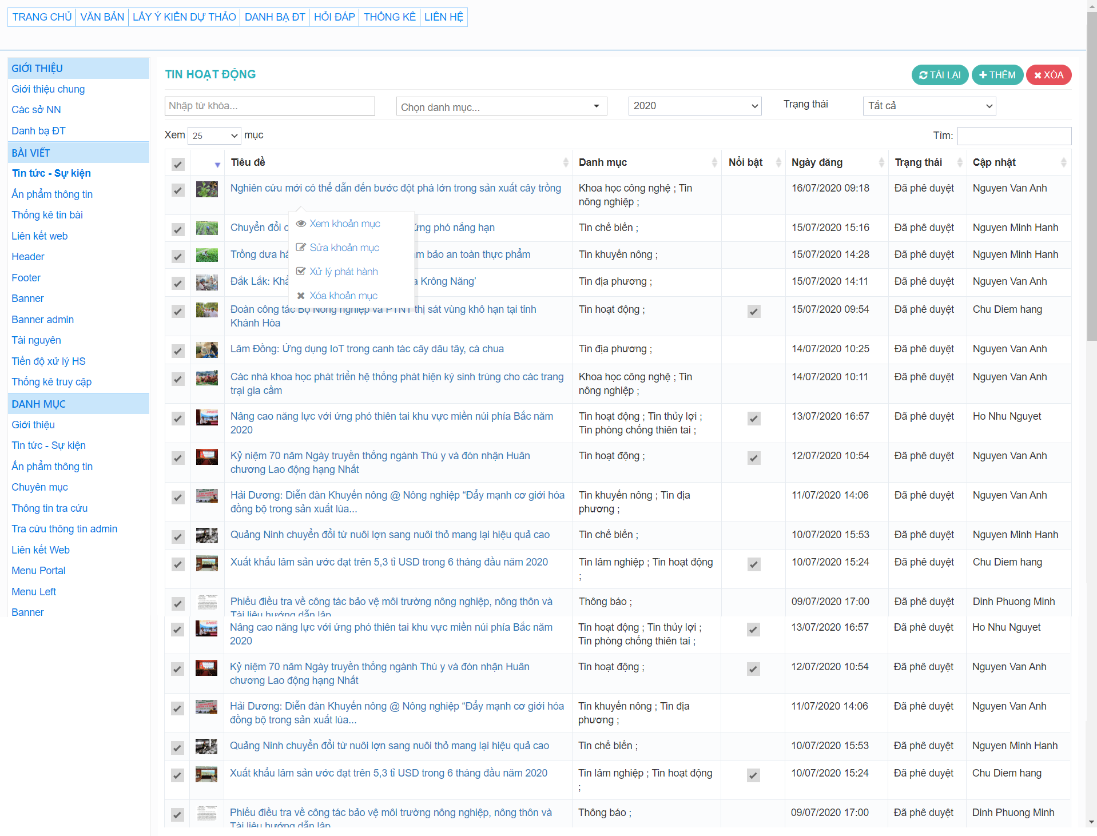Click the sort arrows on Danh mục column
Viewport: 1097px width, 836px height.
click(714, 162)
